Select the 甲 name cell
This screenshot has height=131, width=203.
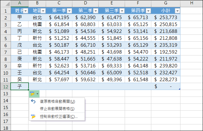(19, 17)
